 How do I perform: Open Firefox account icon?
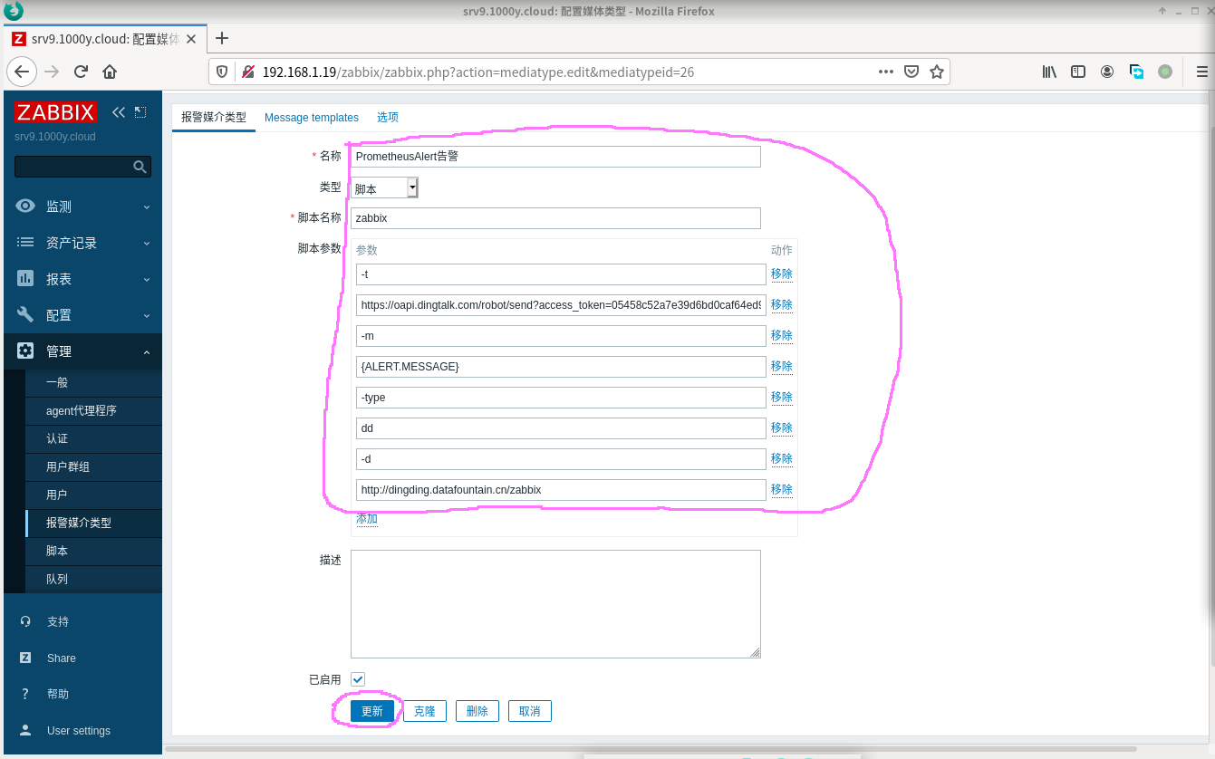tap(1107, 72)
